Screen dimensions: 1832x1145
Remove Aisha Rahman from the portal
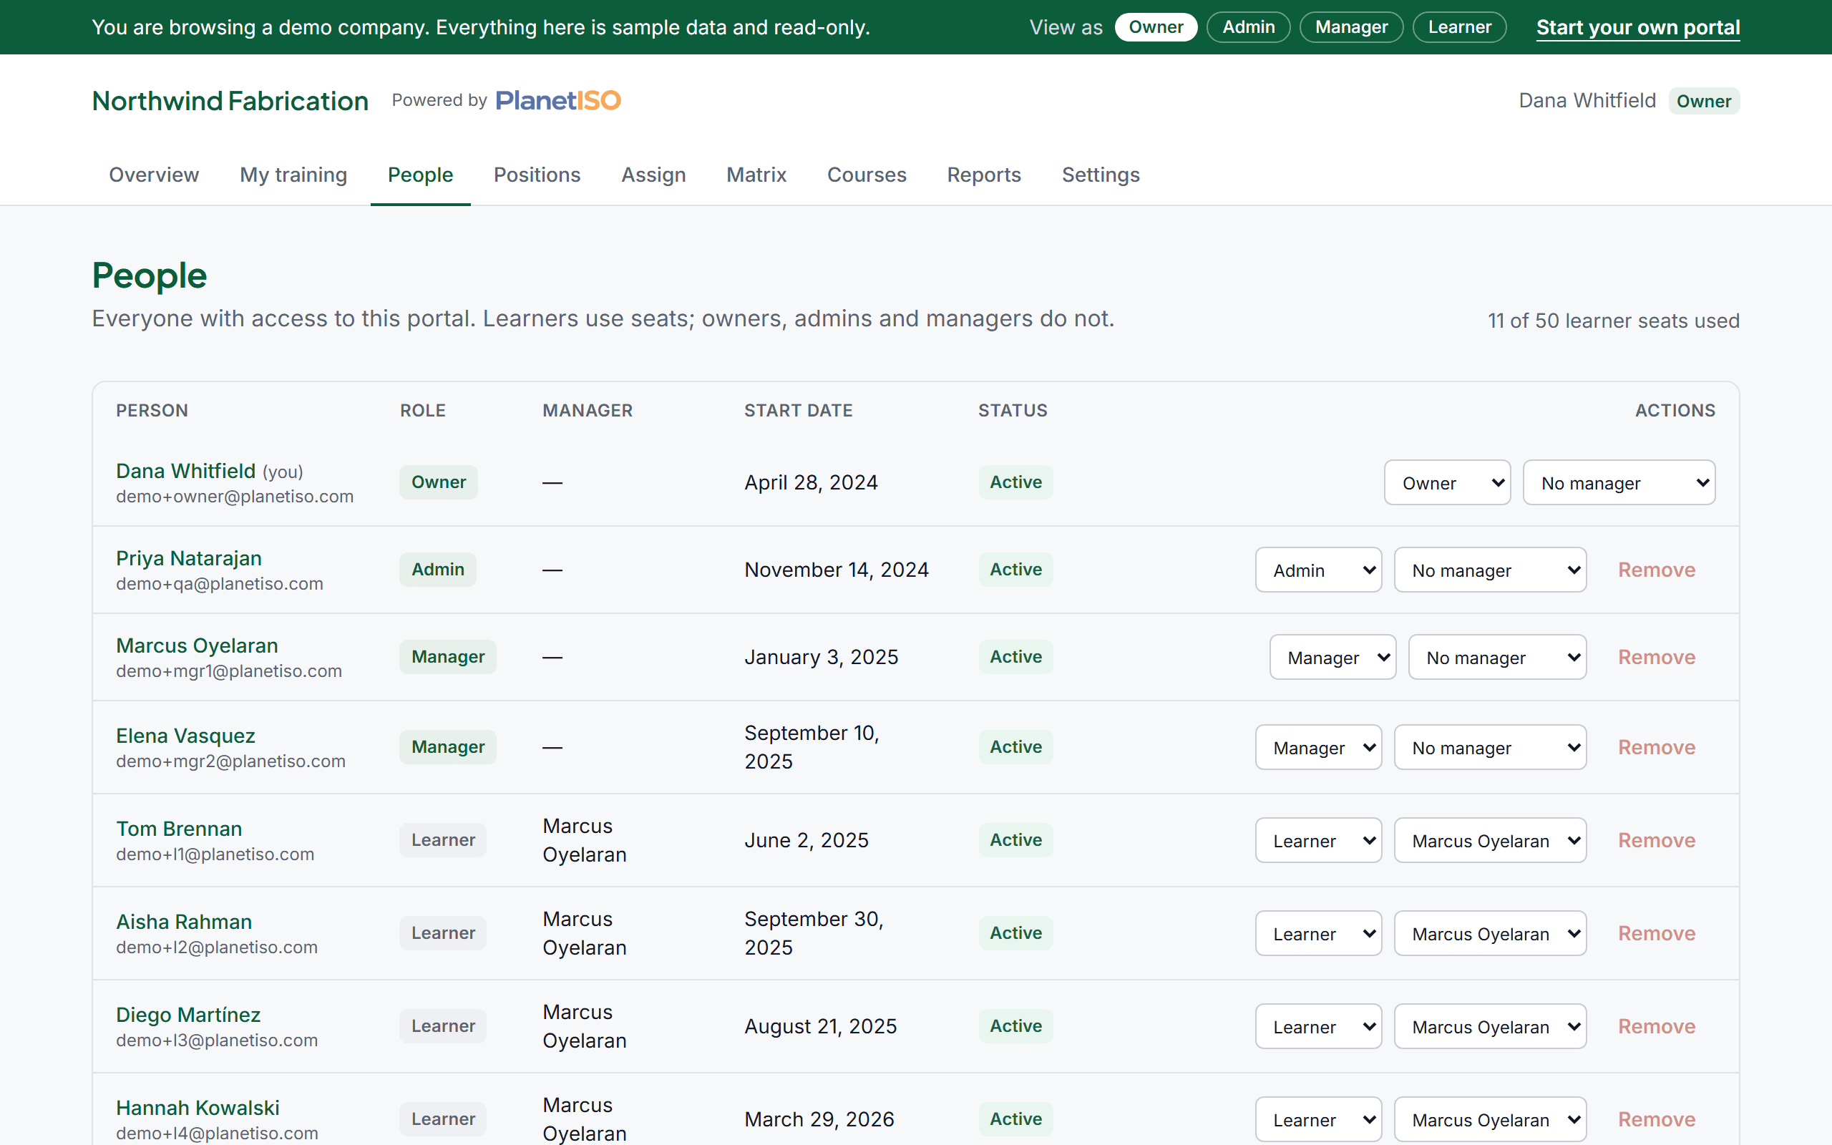click(1657, 933)
